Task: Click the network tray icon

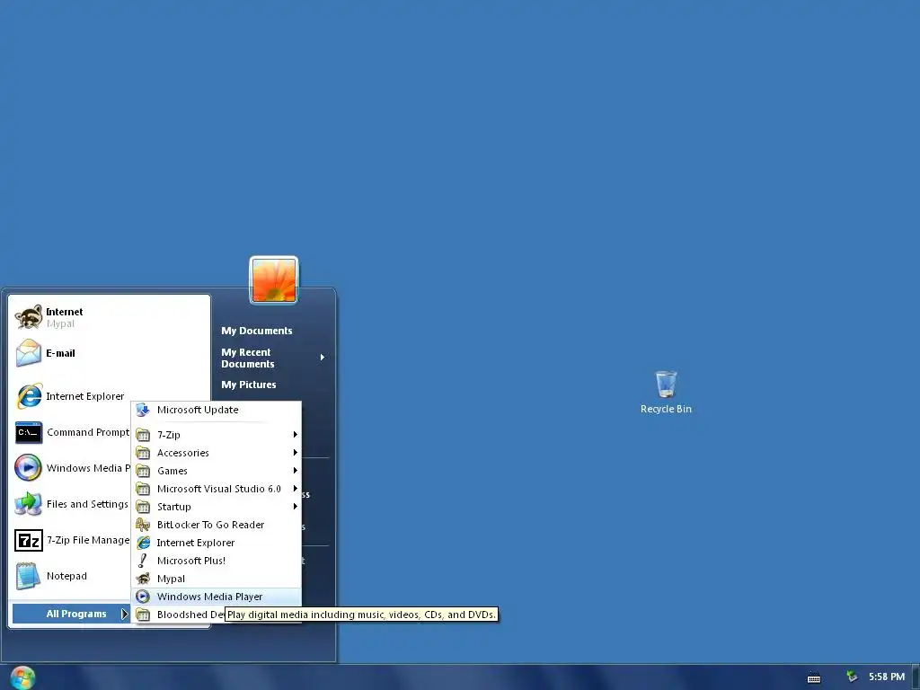Action: (852, 677)
